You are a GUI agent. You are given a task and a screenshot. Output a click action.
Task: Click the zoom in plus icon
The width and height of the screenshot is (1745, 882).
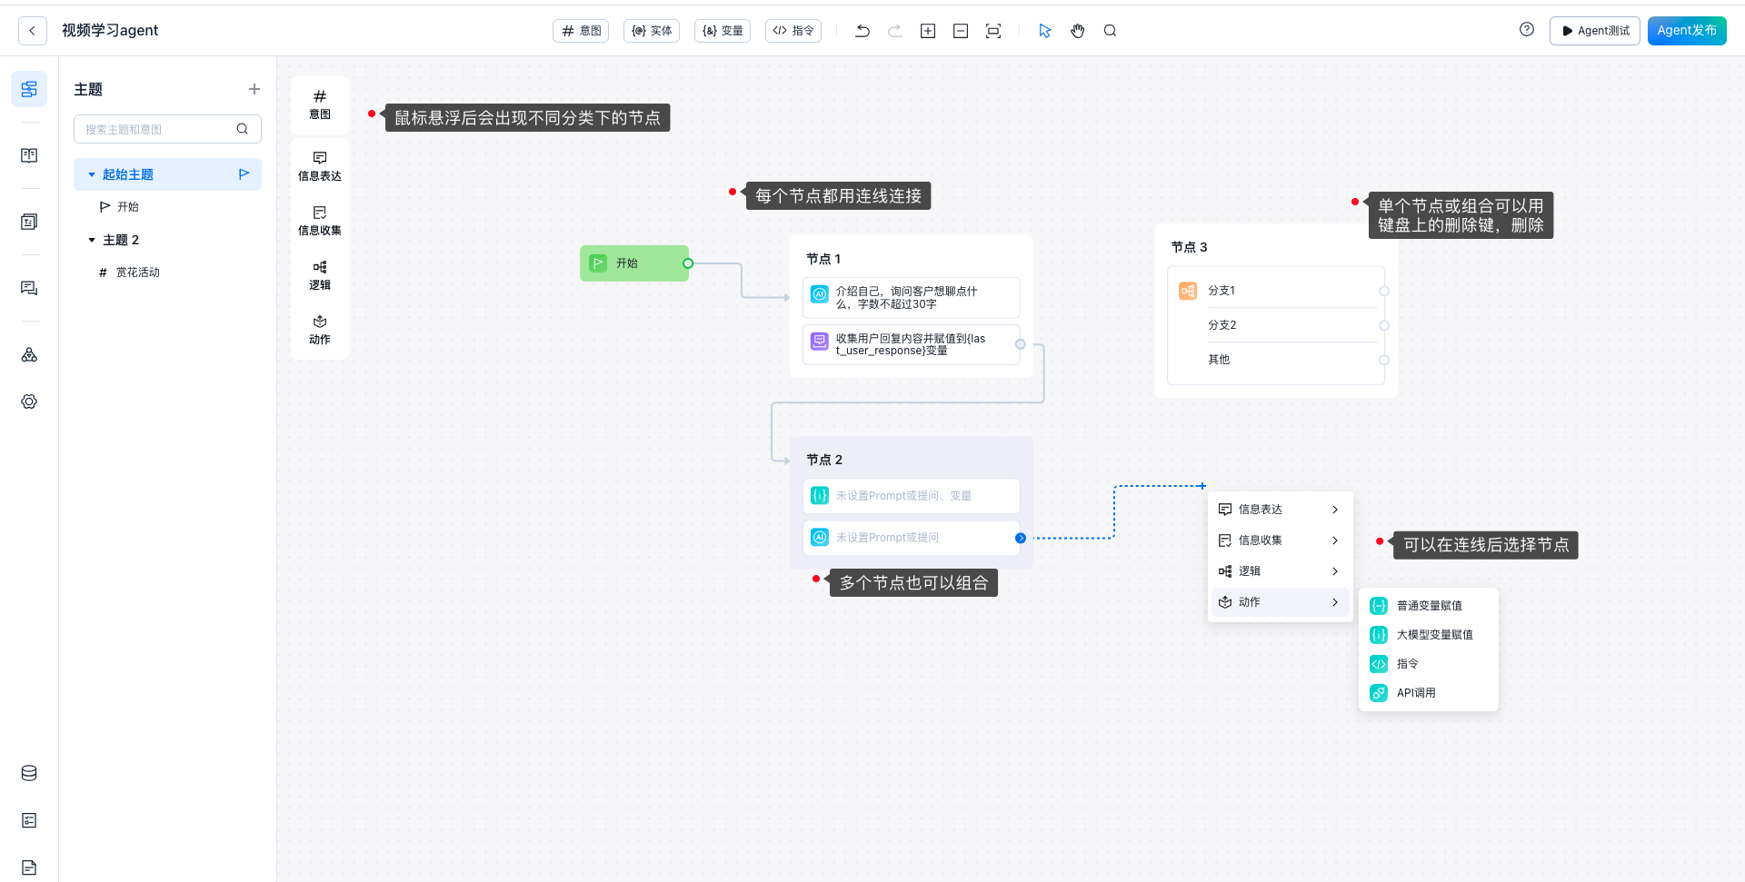928,31
